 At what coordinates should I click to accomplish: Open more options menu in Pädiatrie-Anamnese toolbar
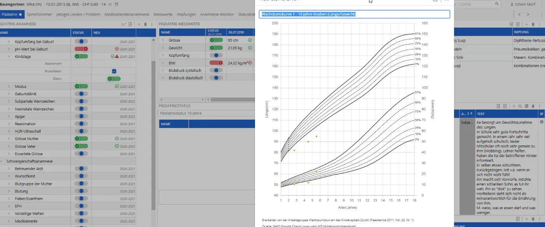click(x=152, y=24)
